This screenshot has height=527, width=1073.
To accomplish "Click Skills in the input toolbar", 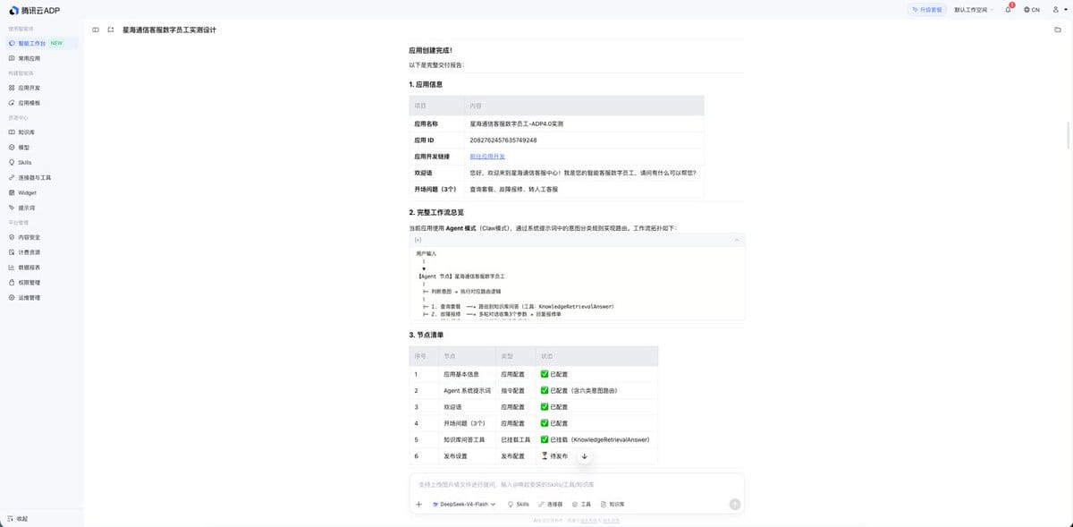I will click(x=519, y=504).
